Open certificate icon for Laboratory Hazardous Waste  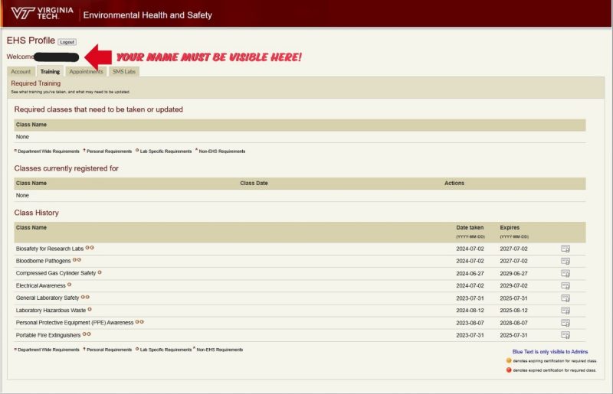565,311
